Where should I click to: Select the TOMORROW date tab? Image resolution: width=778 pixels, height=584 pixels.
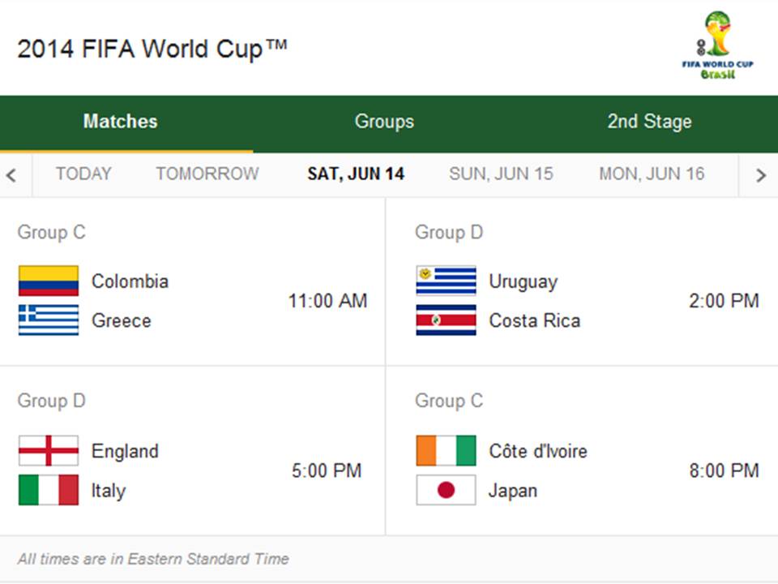pos(207,174)
